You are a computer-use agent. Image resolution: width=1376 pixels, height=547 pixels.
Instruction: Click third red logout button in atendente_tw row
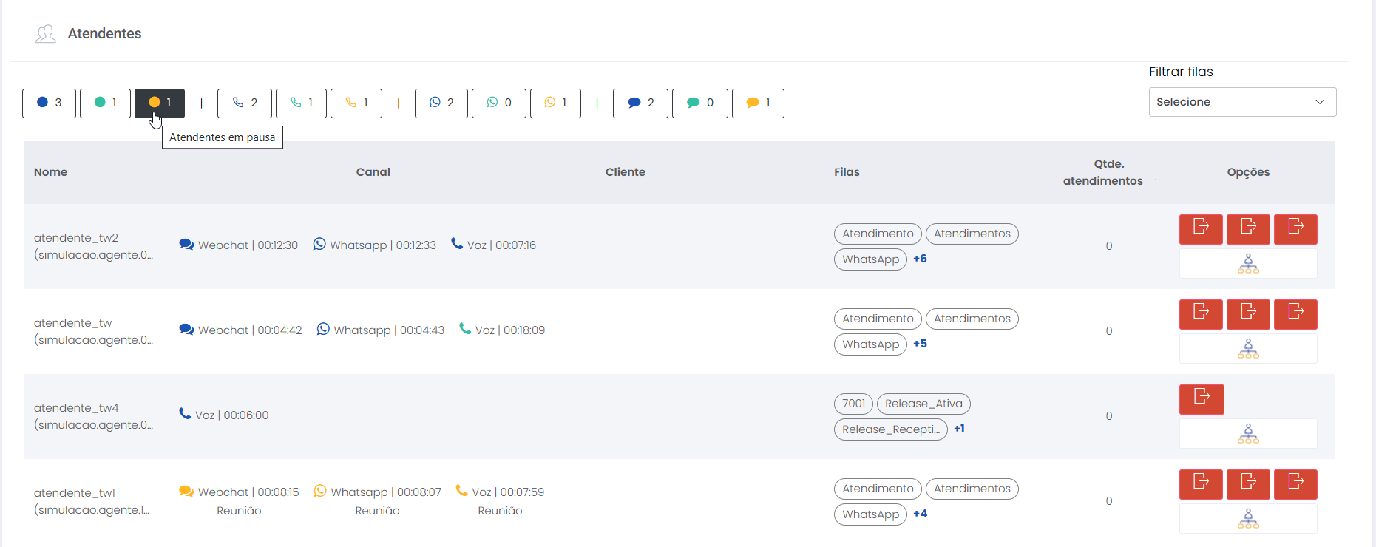(1295, 314)
